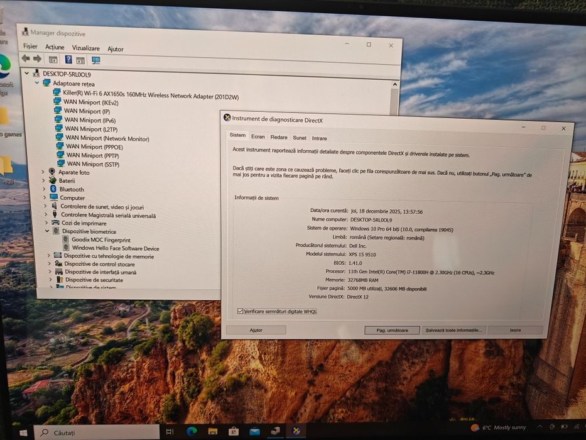Switch to the Sistem tab
Image resolution: width=586 pixels, height=440 pixels.
(x=237, y=135)
